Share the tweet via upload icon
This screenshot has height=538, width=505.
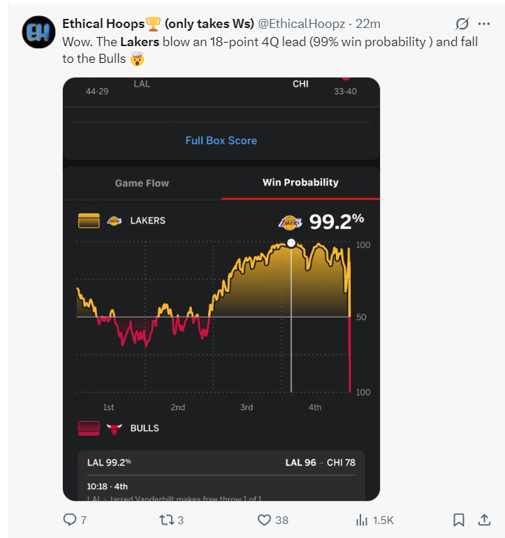tap(484, 519)
